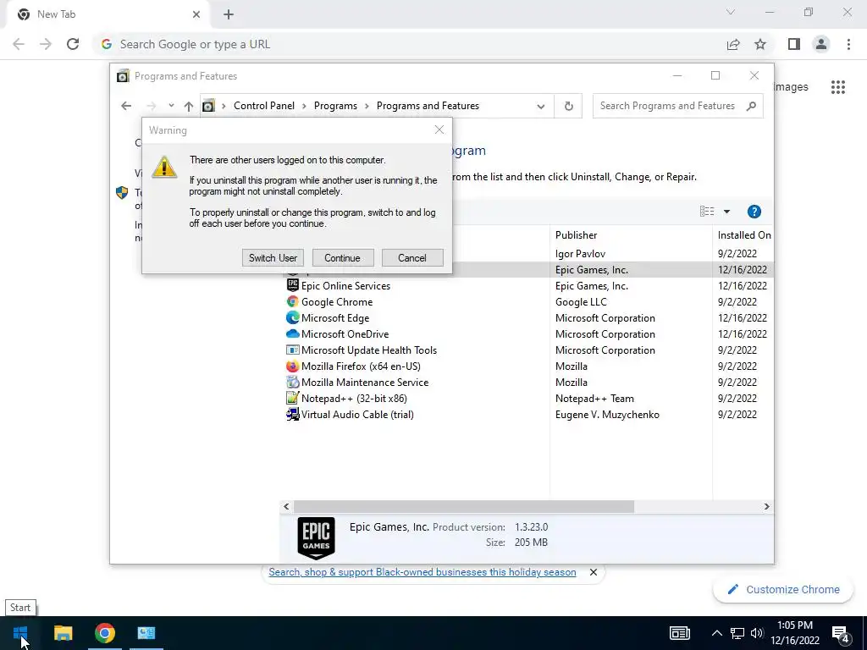Viewport: 867px width, 650px height.
Task: Click Customize Chrome button
Action: [783, 589]
